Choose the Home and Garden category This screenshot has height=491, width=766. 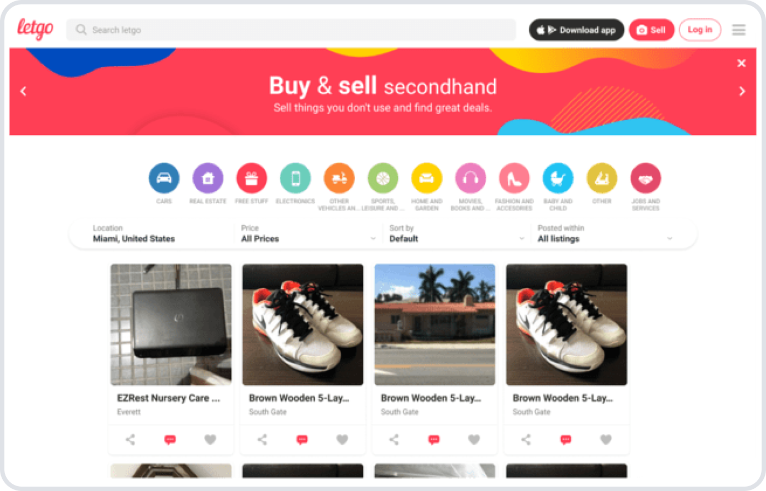[x=427, y=178]
